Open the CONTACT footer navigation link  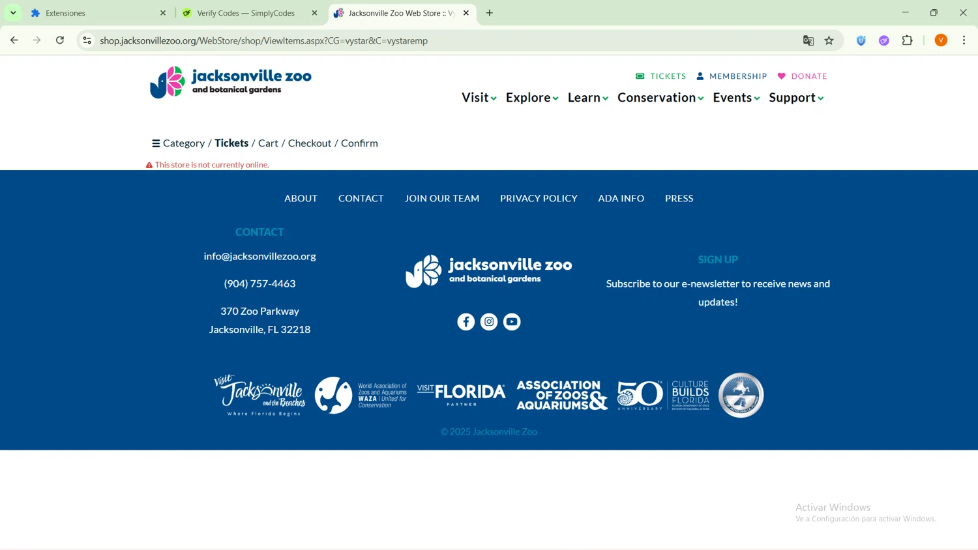pyautogui.click(x=361, y=199)
